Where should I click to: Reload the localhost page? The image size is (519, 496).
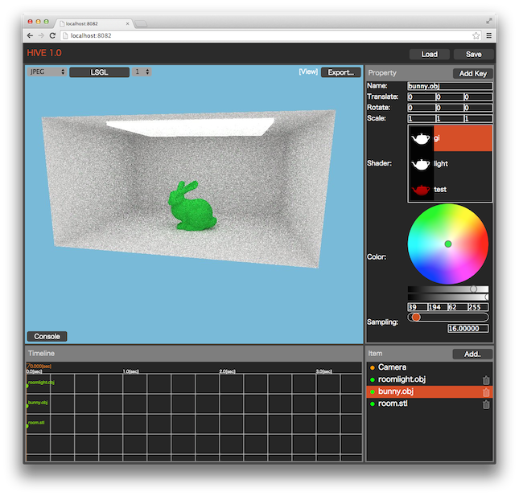pyautogui.click(x=52, y=35)
